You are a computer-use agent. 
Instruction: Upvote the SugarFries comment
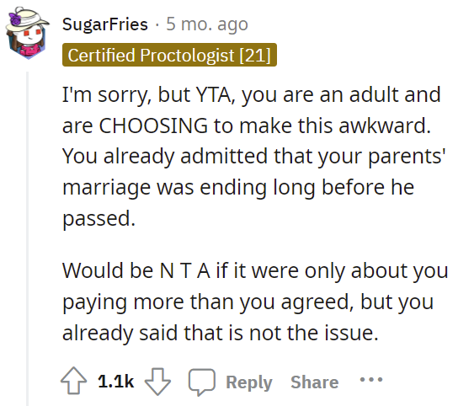tap(73, 381)
